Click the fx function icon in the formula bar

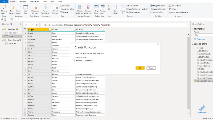(37, 25)
